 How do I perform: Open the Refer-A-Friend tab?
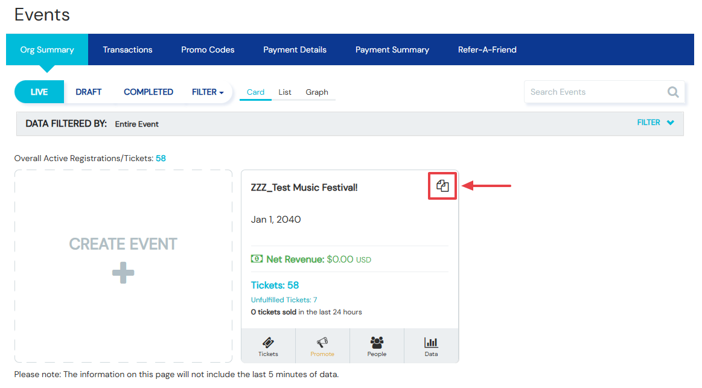pos(487,49)
